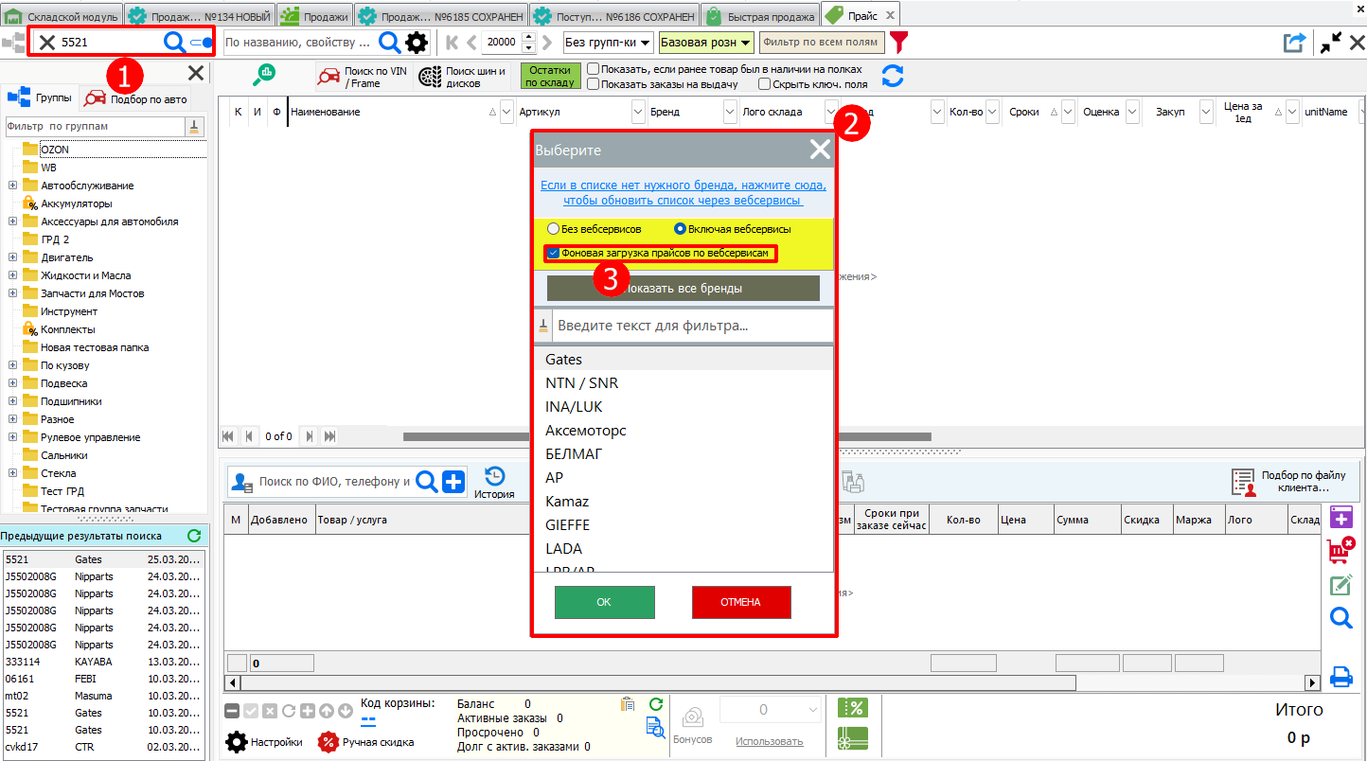Click the printer icon

coord(1340,676)
